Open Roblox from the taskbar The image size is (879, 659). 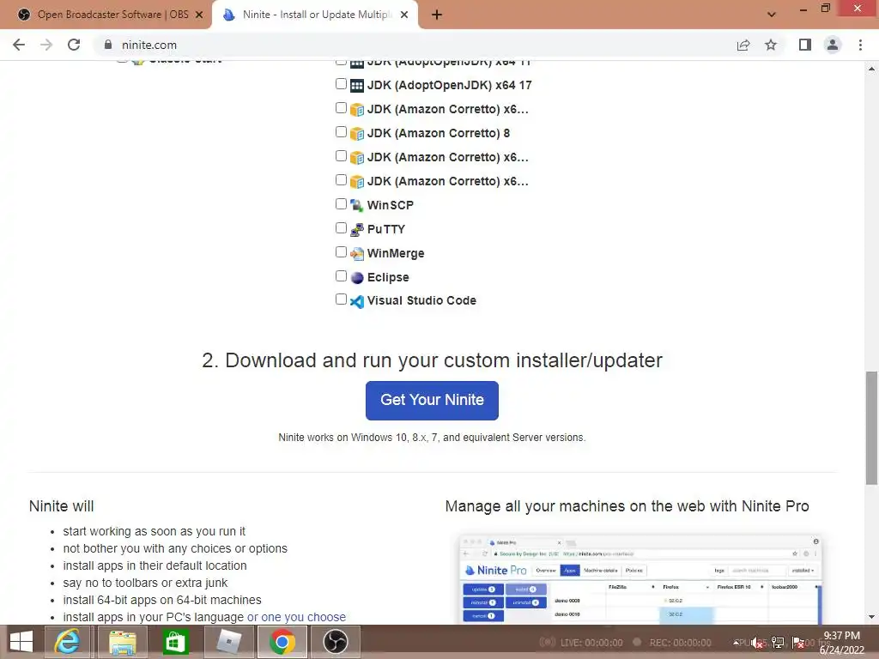(228, 642)
